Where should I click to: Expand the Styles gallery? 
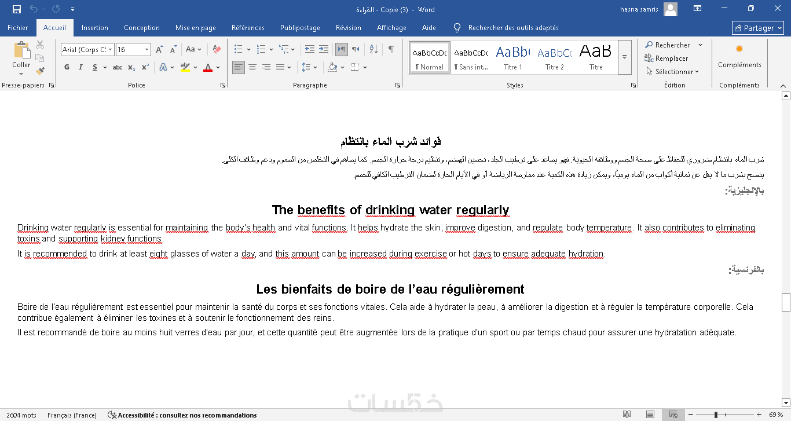pyautogui.click(x=624, y=57)
